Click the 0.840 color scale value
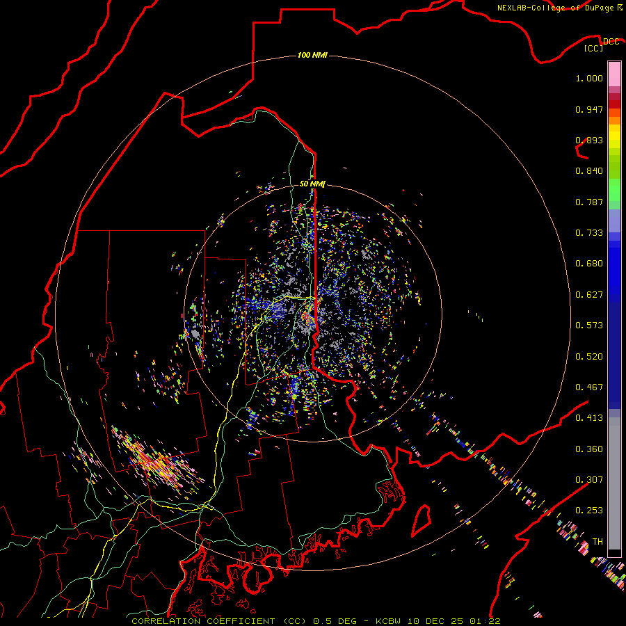 click(589, 171)
